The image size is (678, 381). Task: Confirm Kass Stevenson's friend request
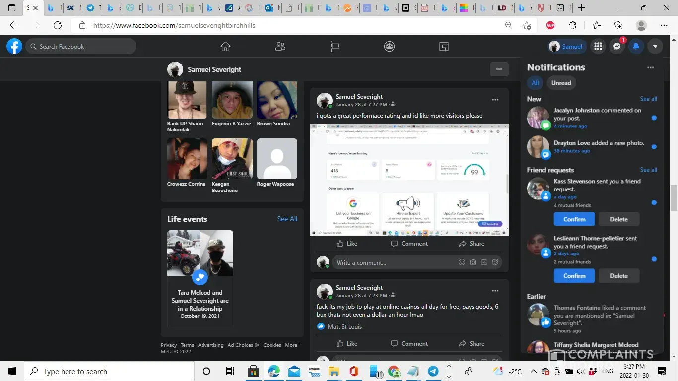pos(574,219)
